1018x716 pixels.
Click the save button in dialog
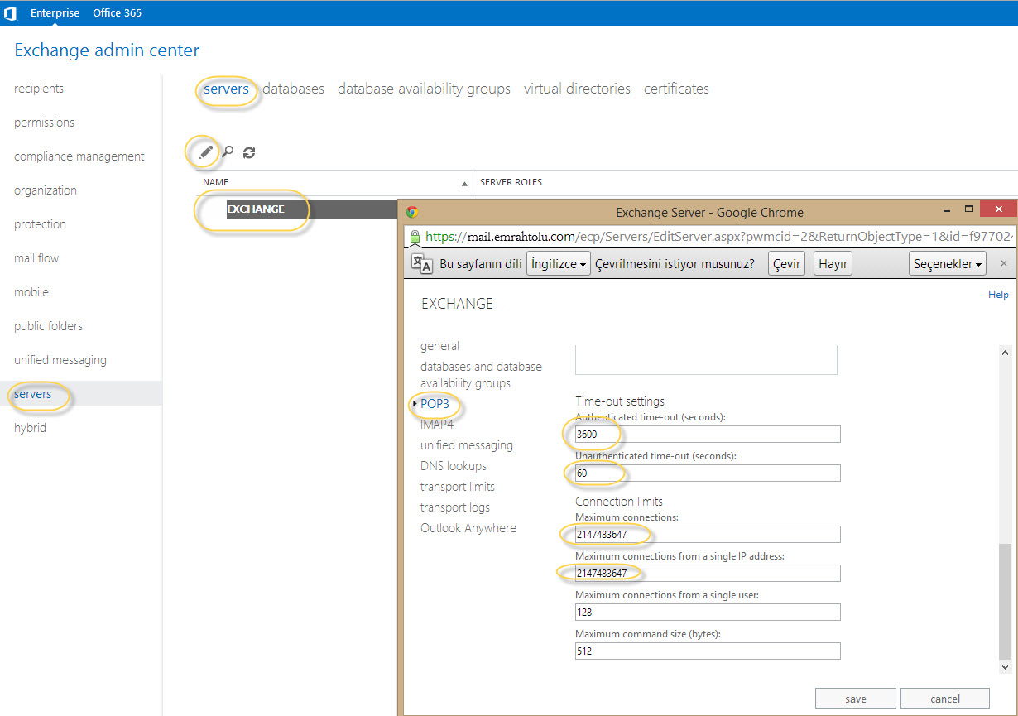[x=856, y=699]
